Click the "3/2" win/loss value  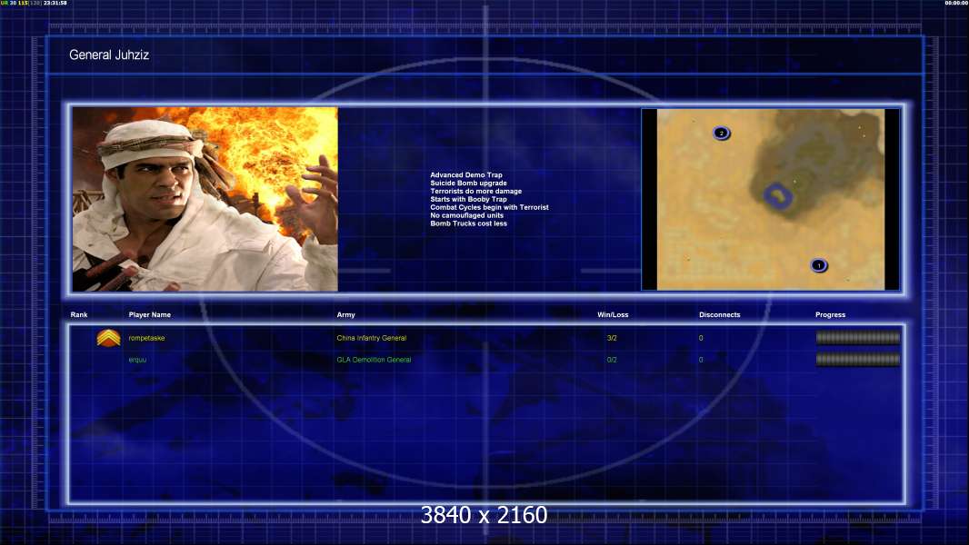pyautogui.click(x=612, y=338)
